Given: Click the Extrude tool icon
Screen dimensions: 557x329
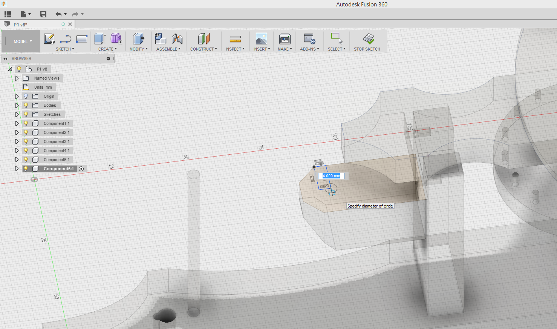Looking at the screenshot, I should coord(100,38).
